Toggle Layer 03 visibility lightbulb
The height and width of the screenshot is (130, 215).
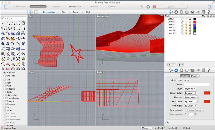186,27
